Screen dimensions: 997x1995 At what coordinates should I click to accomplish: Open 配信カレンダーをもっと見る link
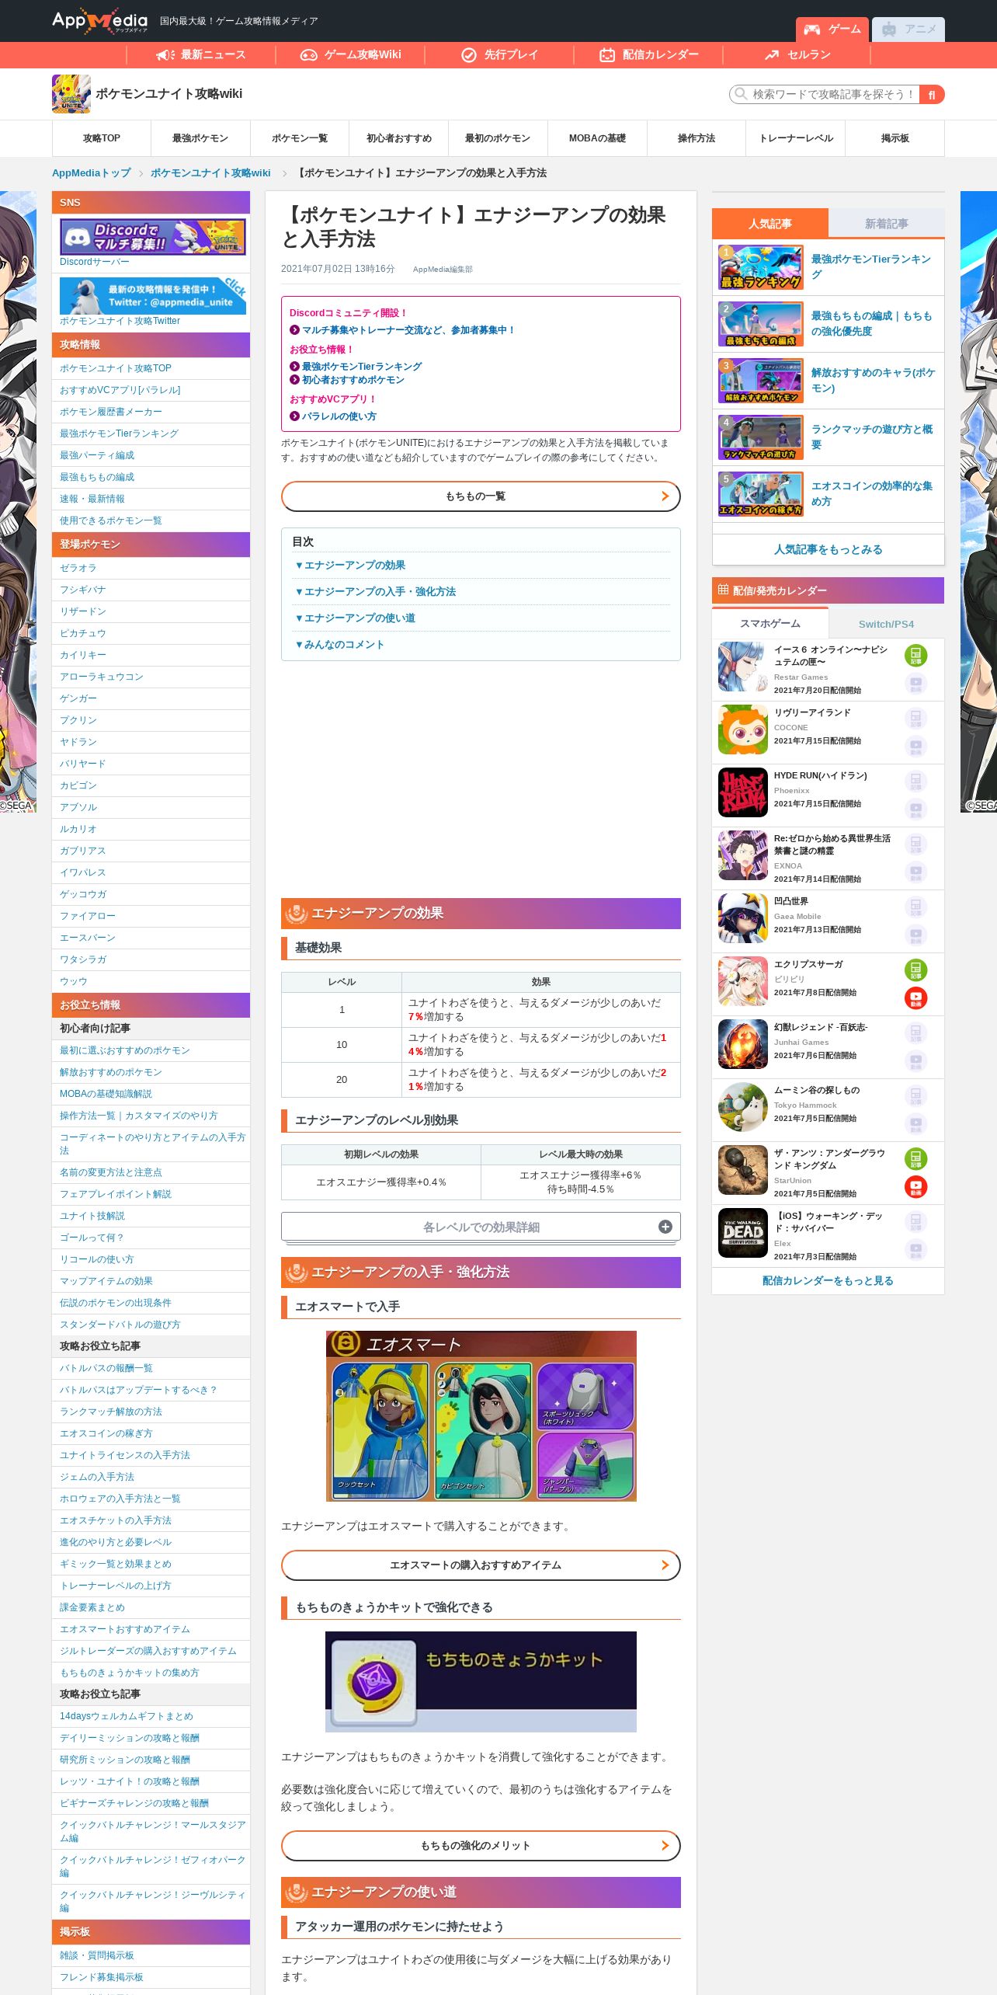tap(829, 1280)
